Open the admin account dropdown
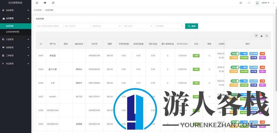Viewport: 277px width, 133px height. [x=265, y=3]
